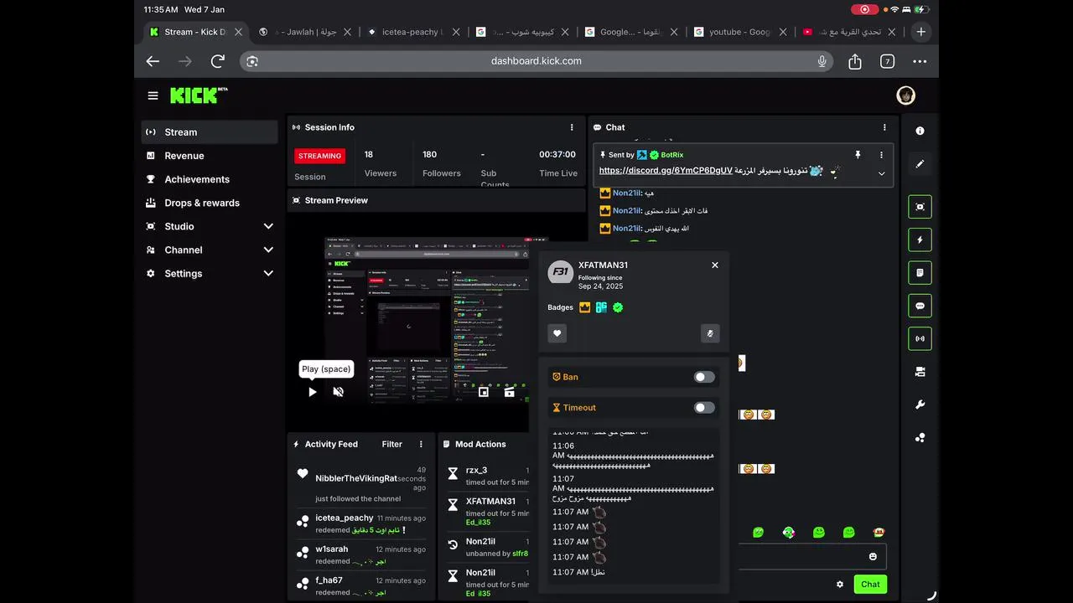Open the channel points dots icon in sidebar

[920, 437]
